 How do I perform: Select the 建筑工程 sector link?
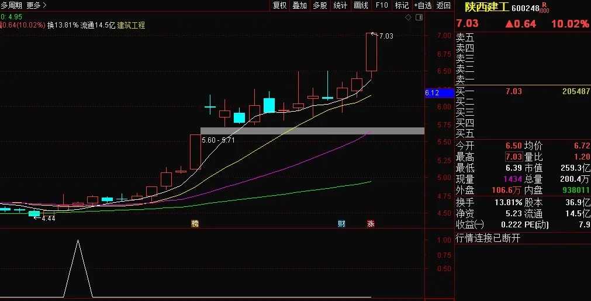(x=131, y=25)
